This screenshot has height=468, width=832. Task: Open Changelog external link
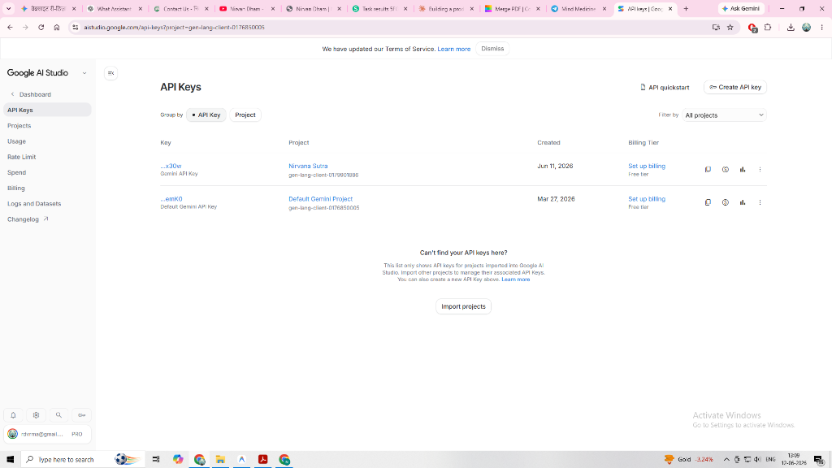tap(28, 219)
